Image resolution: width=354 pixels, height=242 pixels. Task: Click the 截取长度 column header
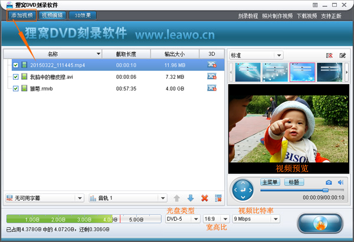(126, 54)
